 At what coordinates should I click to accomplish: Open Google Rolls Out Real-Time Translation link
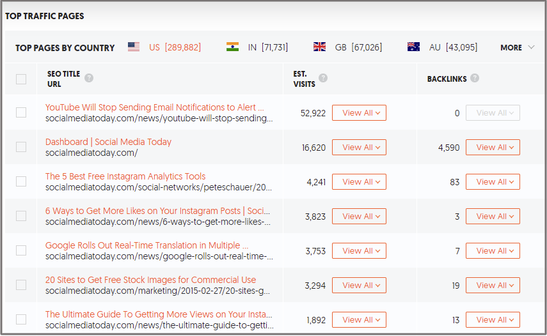coord(147,245)
